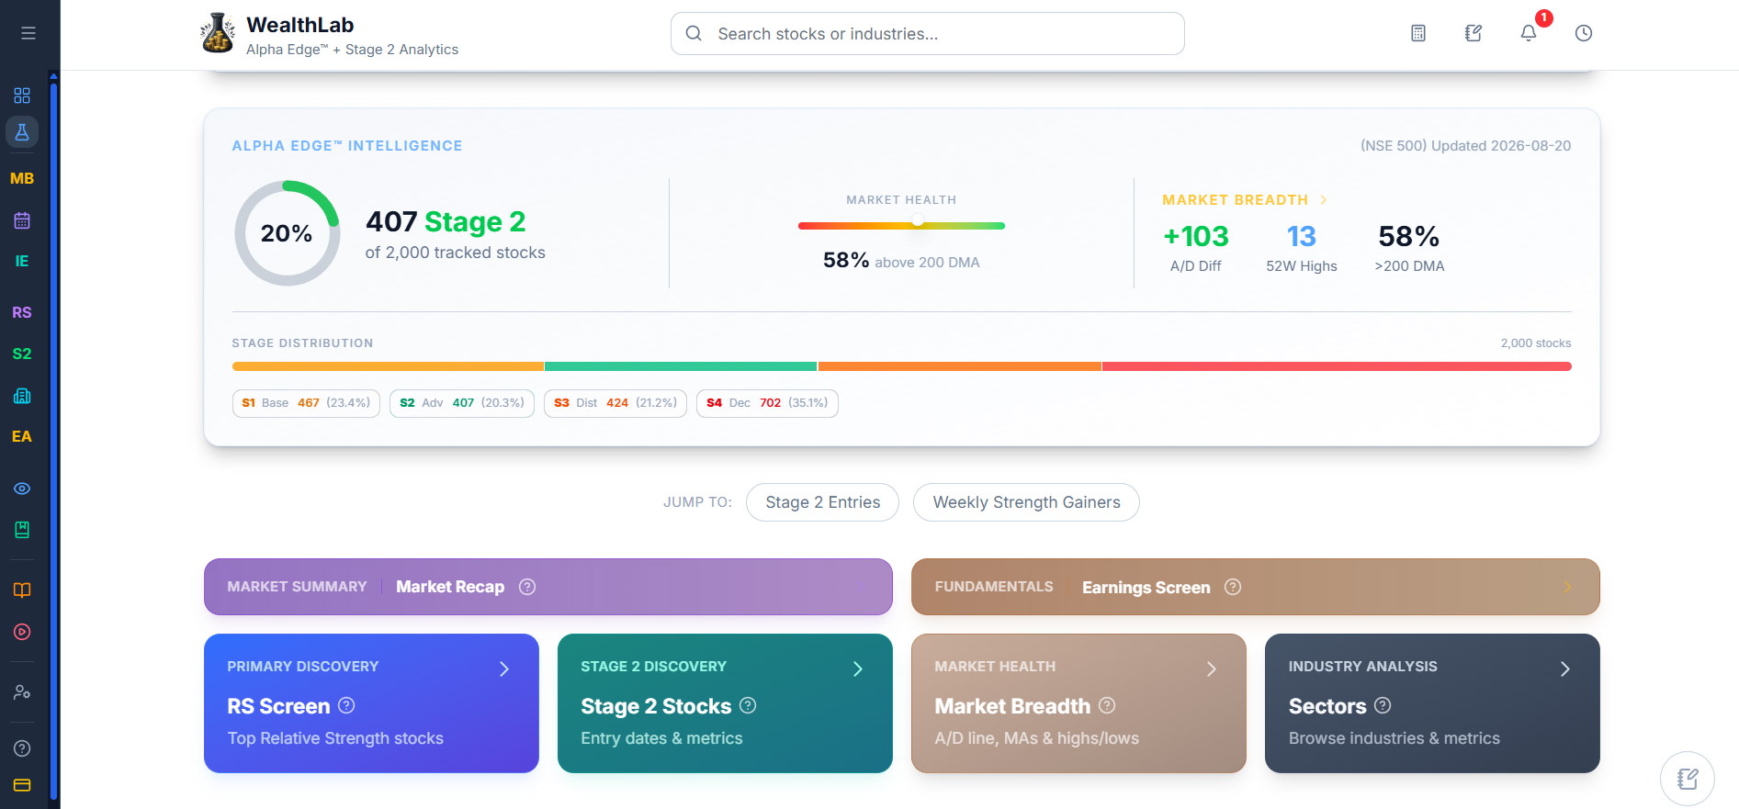Focus the Search stocks or industries field
Viewport: 1739px width, 809px height.
(928, 34)
